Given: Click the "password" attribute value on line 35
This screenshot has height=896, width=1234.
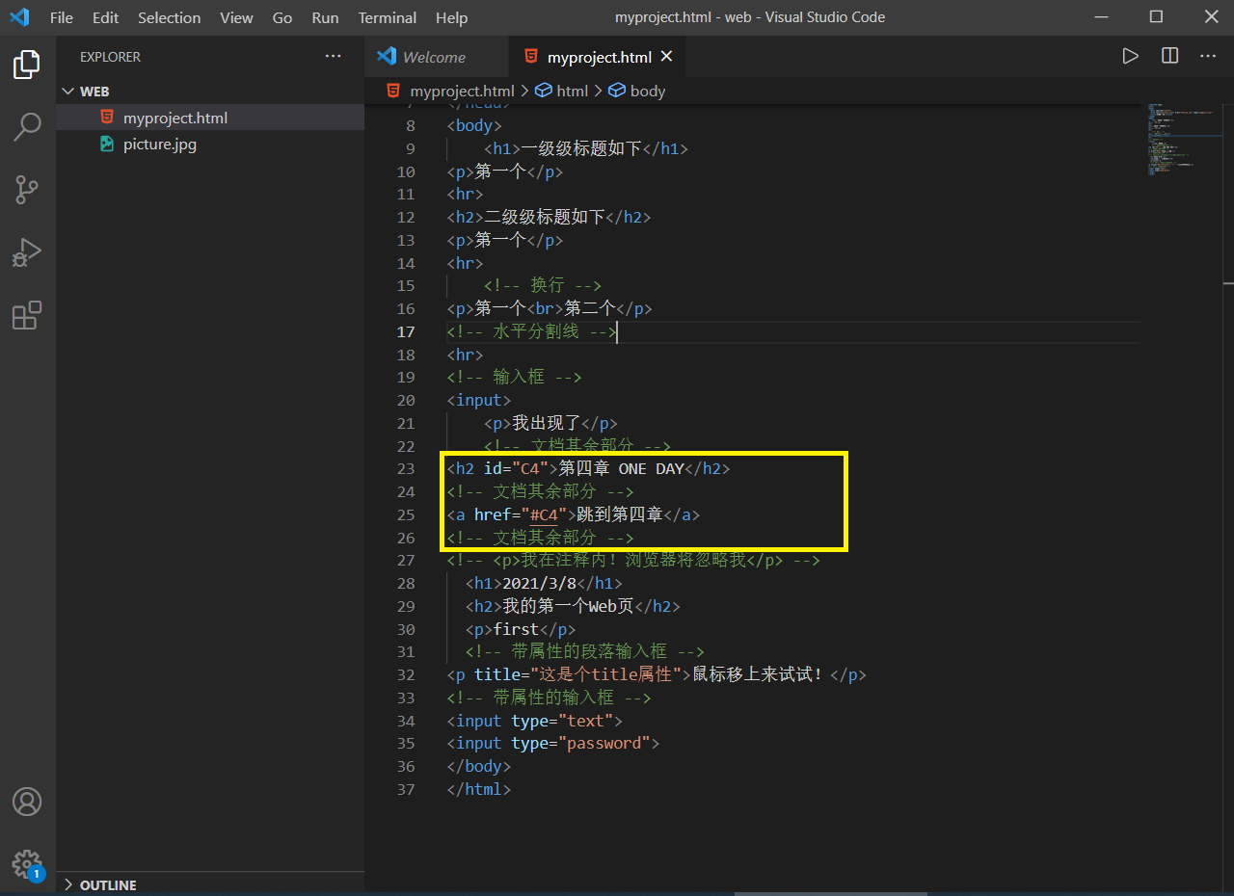Looking at the screenshot, I should click(604, 743).
